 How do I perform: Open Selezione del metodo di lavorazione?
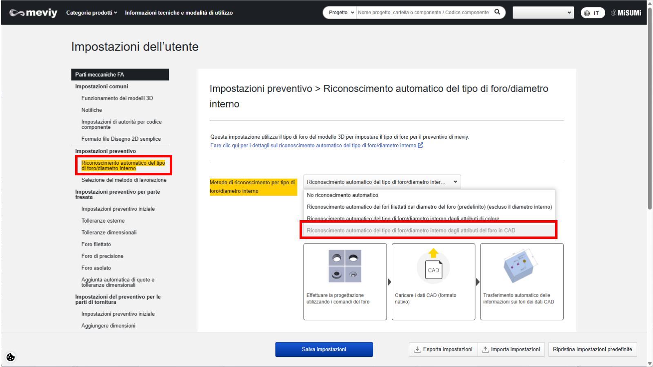pos(124,180)
